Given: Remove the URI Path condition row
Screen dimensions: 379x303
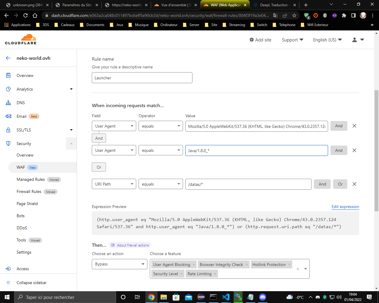Looking at the screenshot, I should [x=354, y=184].
